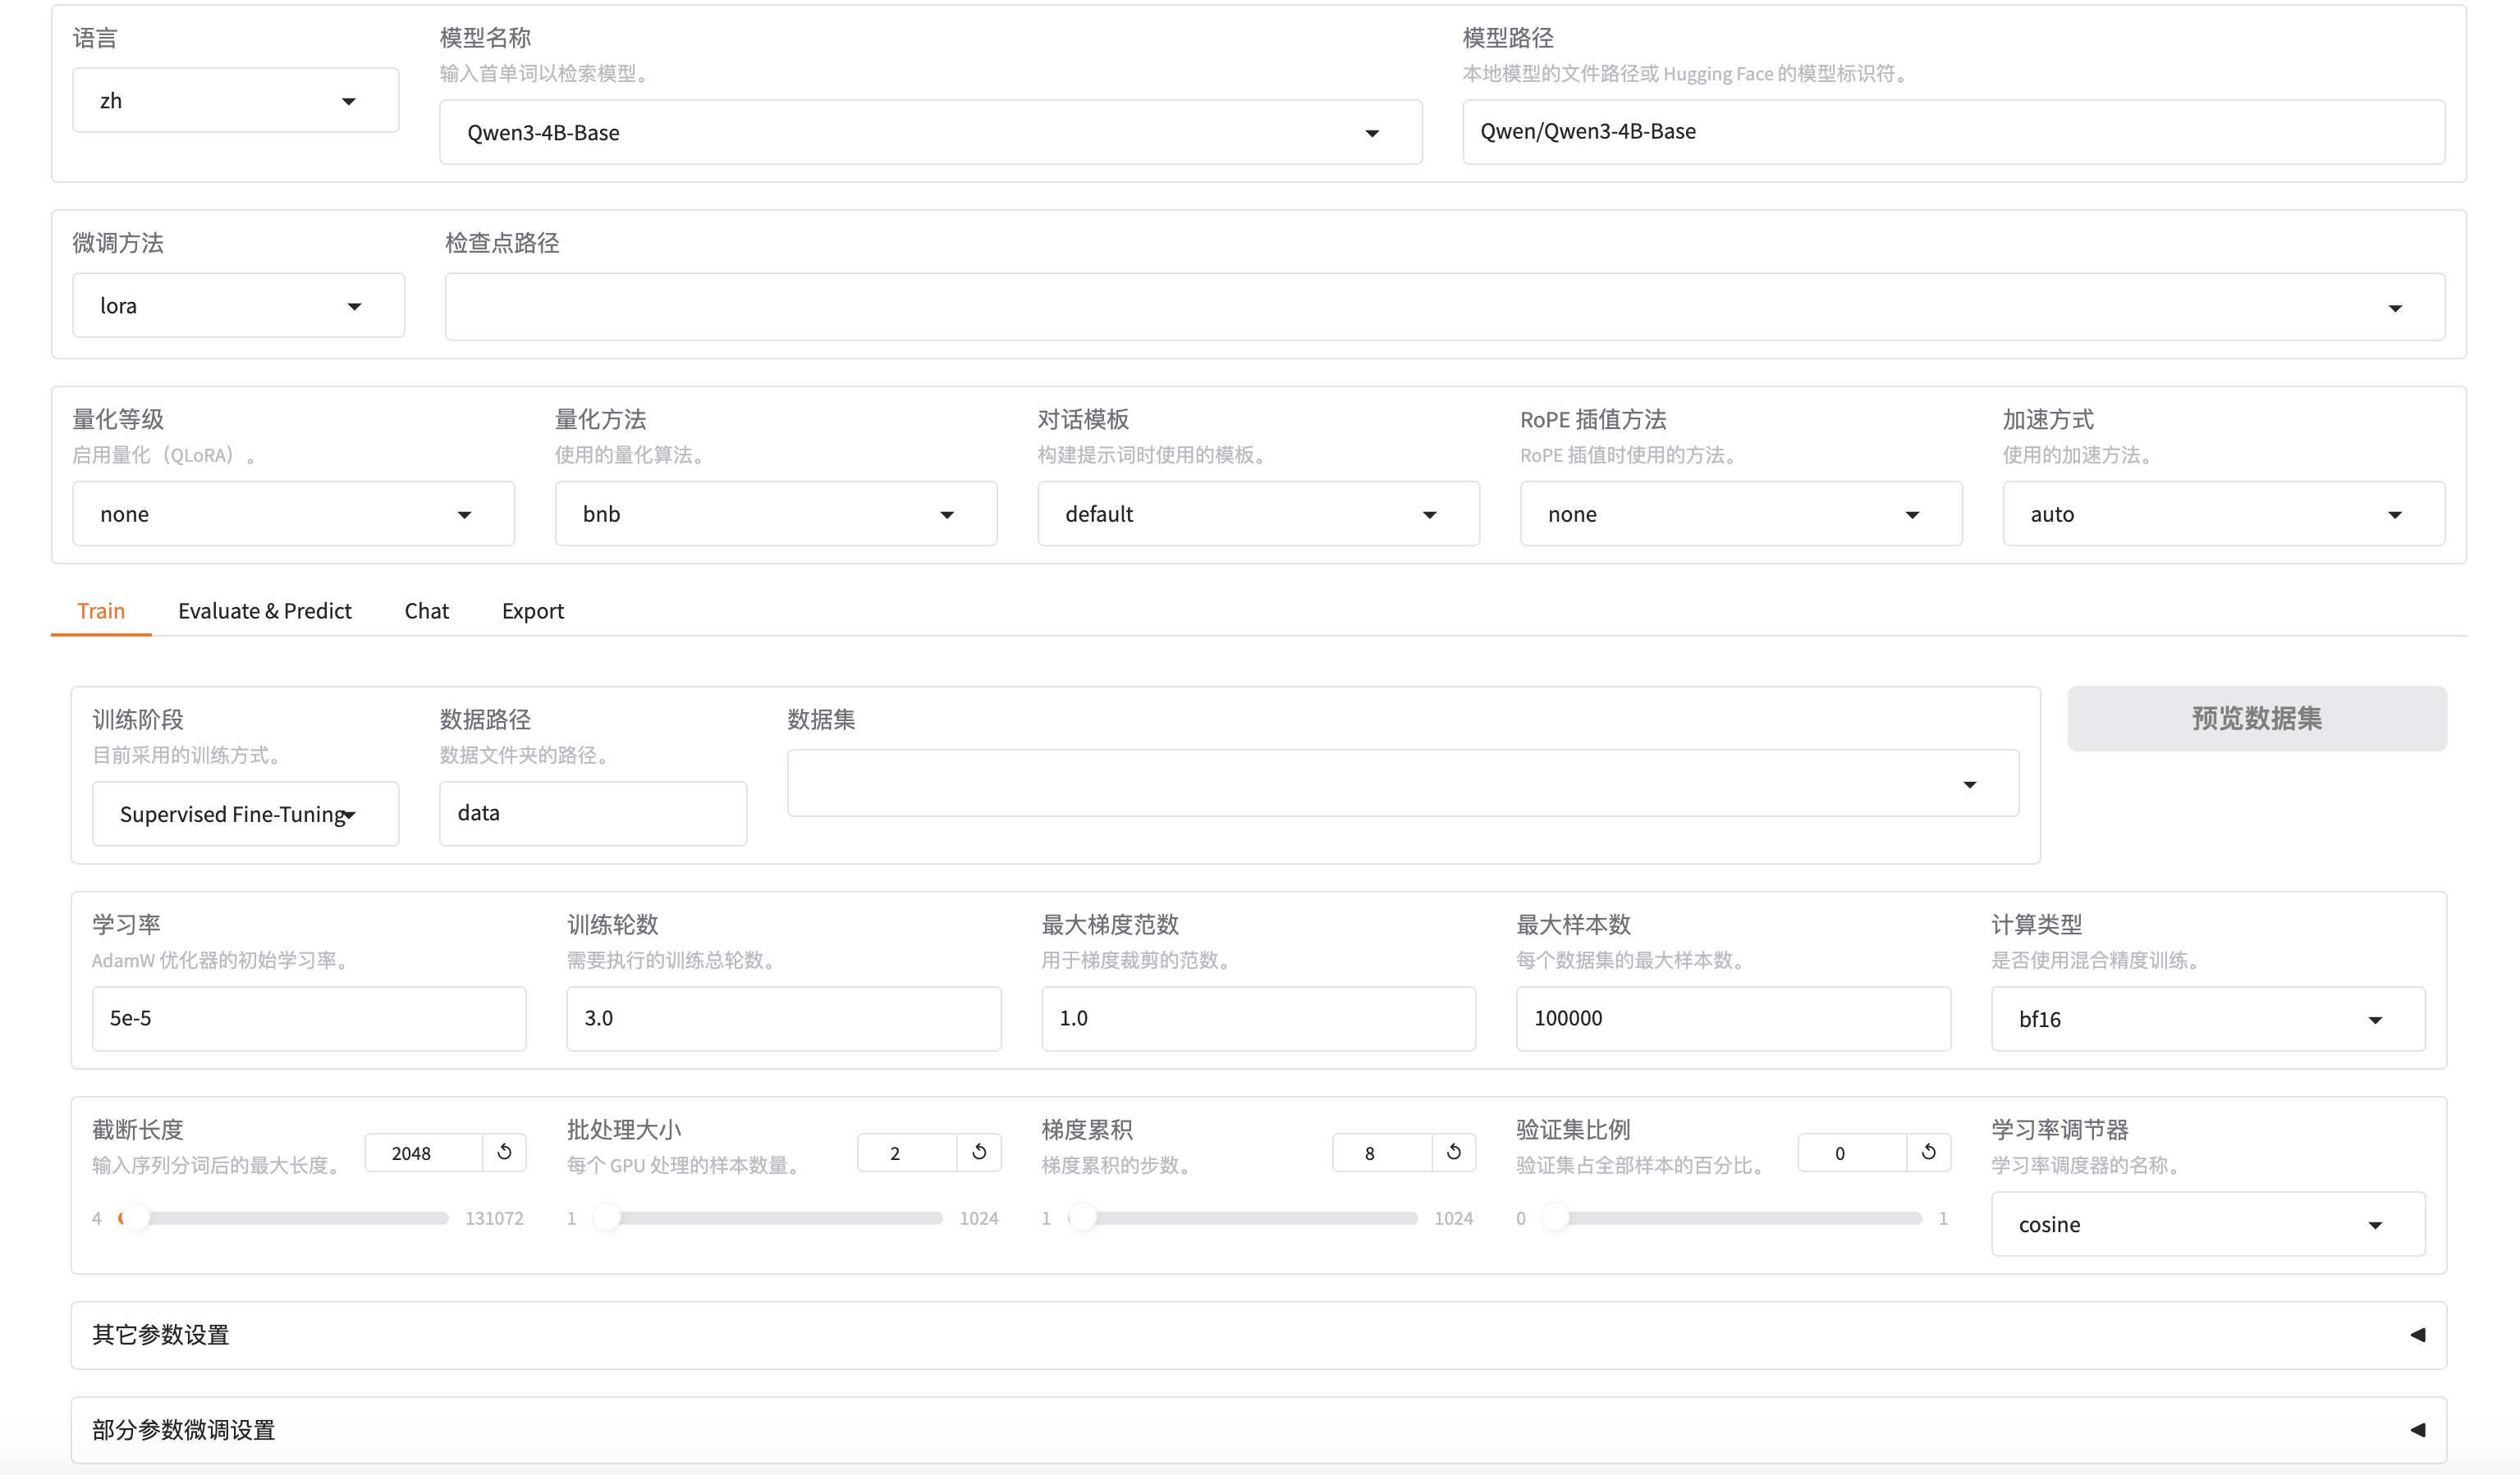Open the 语言 dropdown showing zh
Screen dimensions: 2520x1475
click(x=236, y=100)
